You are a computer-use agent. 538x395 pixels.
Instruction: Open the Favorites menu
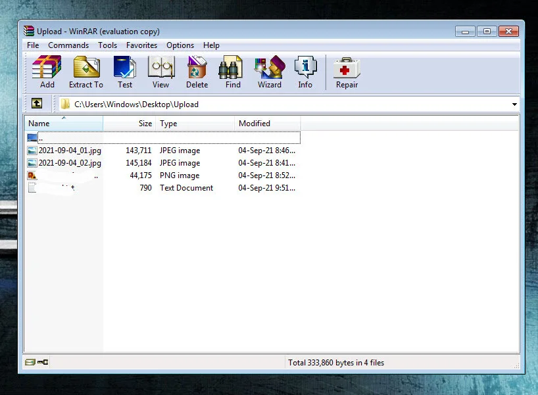[x=141, y=45]
